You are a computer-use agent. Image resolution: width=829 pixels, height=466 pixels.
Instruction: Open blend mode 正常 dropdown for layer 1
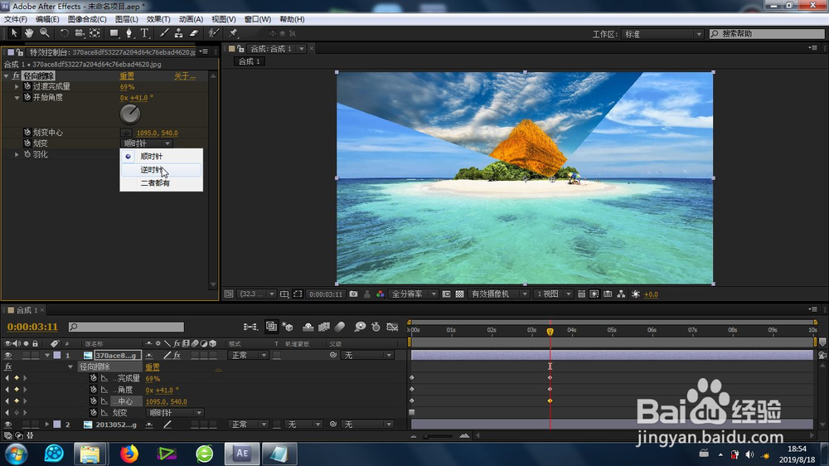[x=249, y=356]
